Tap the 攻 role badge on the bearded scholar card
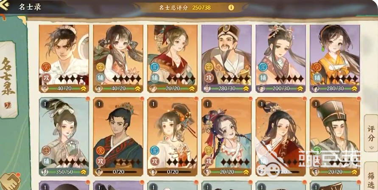378x190 pixels. pos(209,78)
